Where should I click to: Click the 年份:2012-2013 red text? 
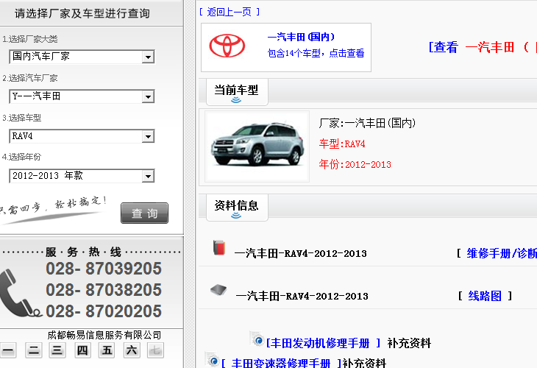coord(355,164)
